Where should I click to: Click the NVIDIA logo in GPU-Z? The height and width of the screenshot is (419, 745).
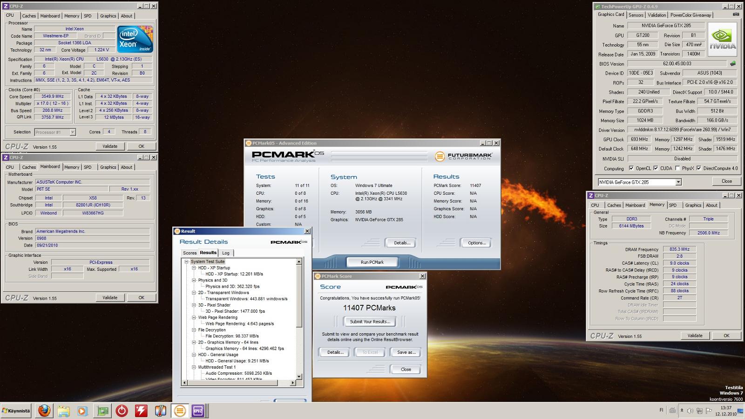pyautogui.click(x=723, y=40)
